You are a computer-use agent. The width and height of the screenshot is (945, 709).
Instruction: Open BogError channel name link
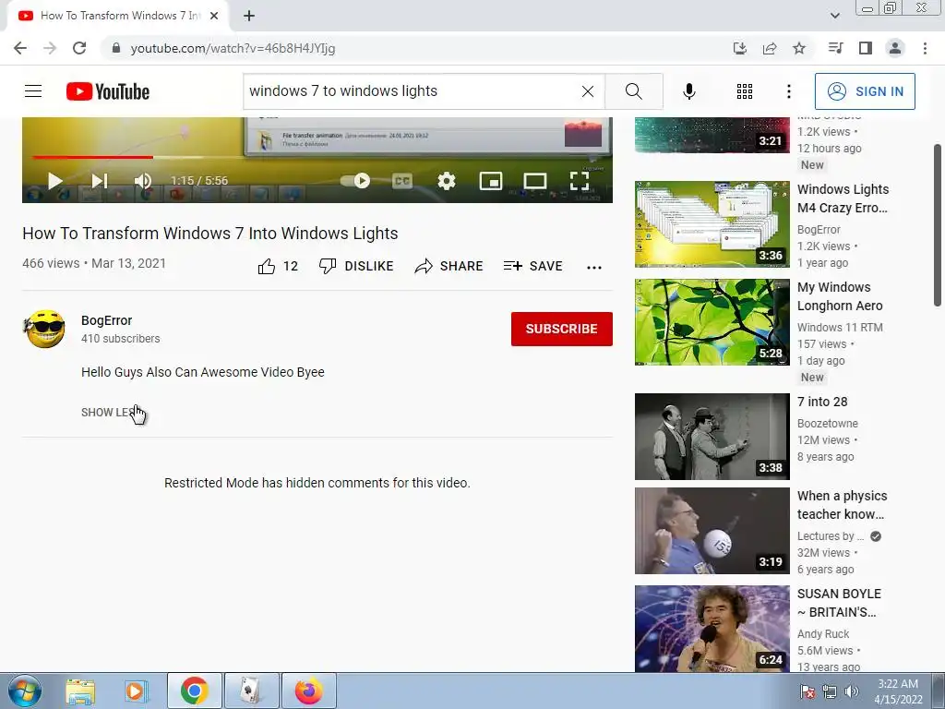click(x=107, y=320)
